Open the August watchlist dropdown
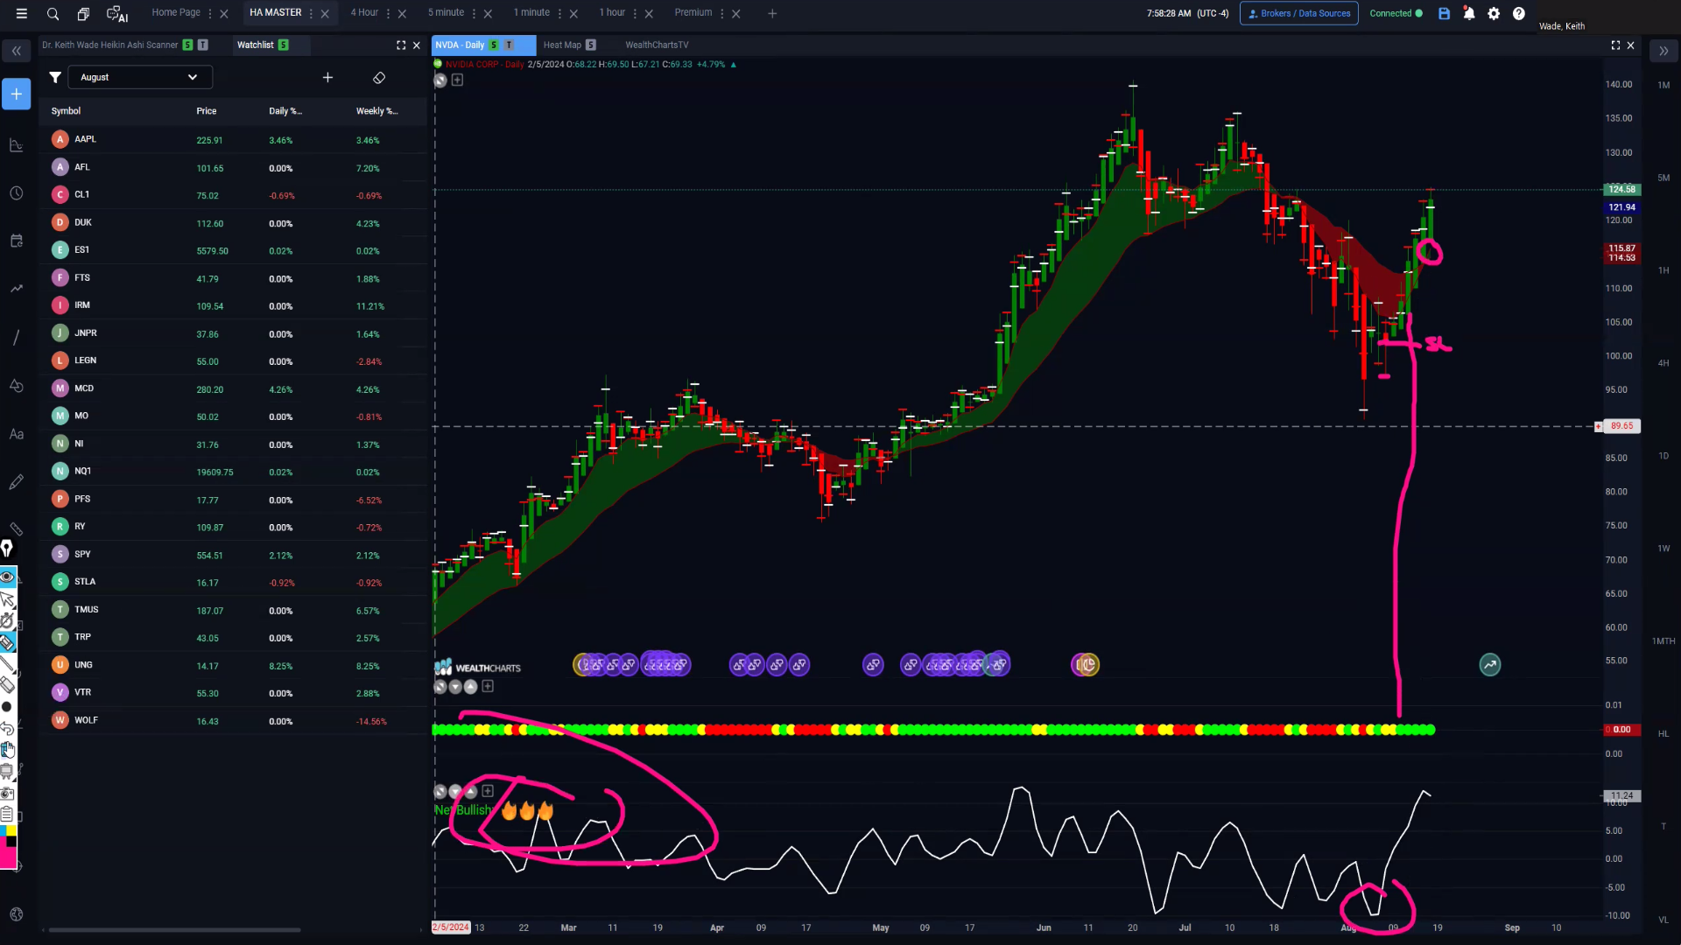Screen dimensions: 1681x945 (140, 77)
